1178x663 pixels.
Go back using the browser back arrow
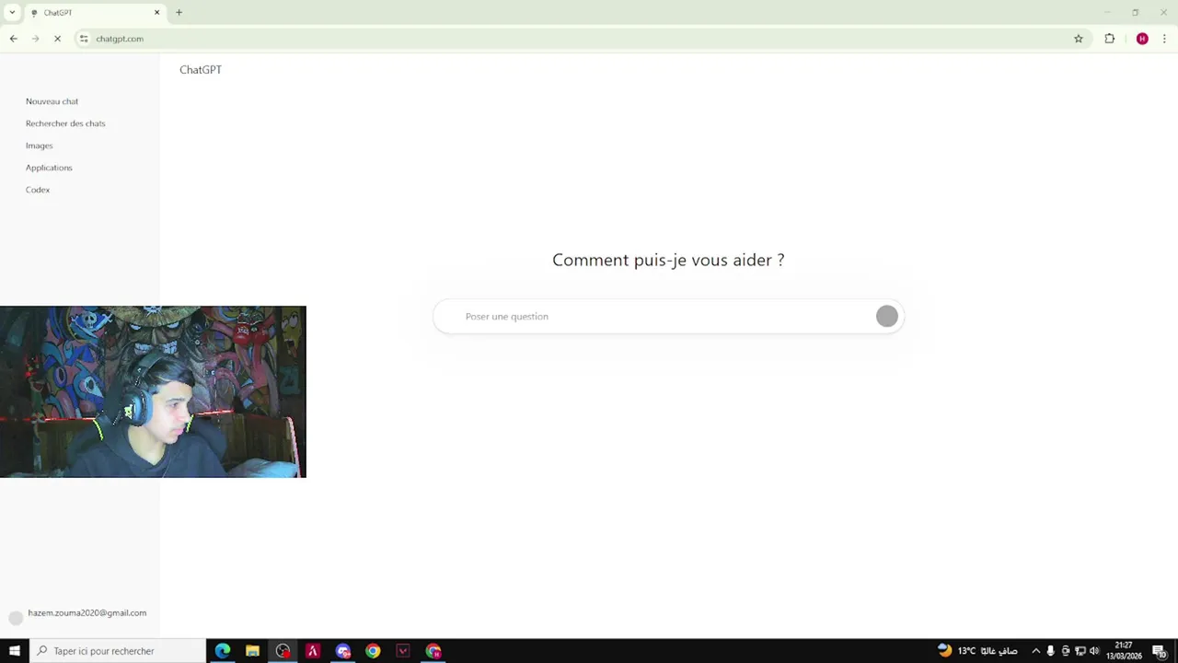[14, 39]
